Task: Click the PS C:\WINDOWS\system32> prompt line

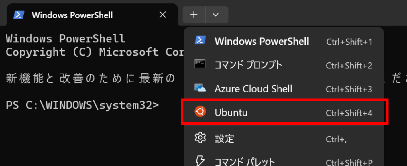Action: (x=82, y=105)
